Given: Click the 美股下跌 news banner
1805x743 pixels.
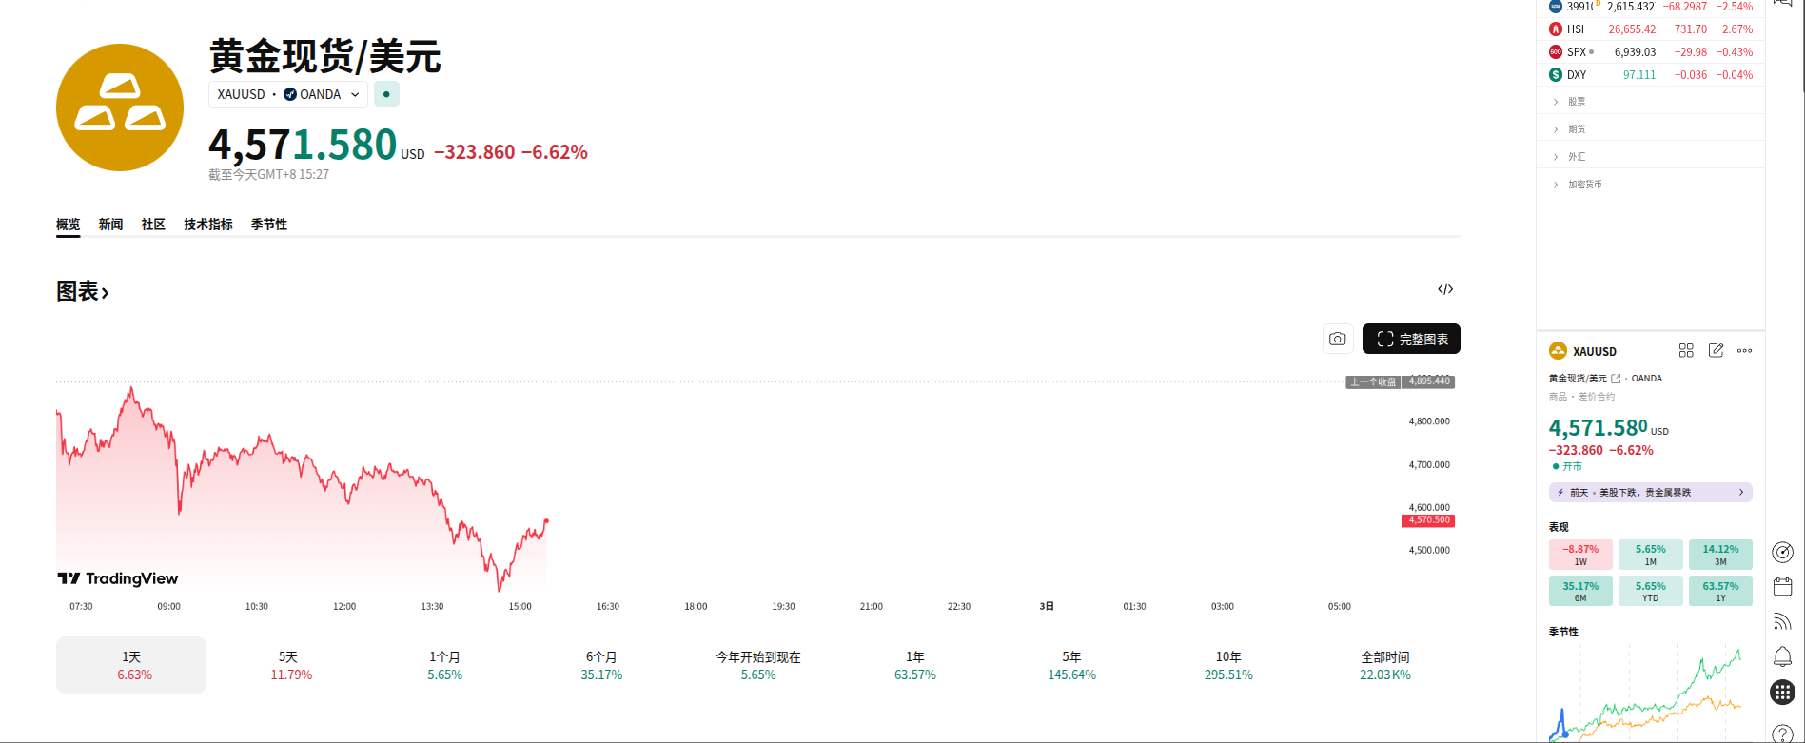Looking at the screenshot, I should click(x=1650, y=493).
